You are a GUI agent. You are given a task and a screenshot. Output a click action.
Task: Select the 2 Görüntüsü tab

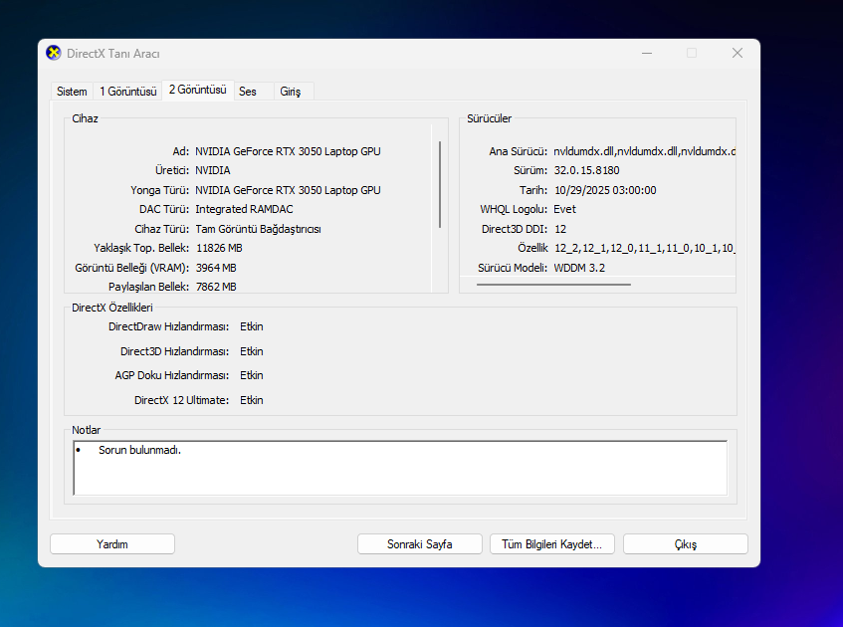pos(198,91)
